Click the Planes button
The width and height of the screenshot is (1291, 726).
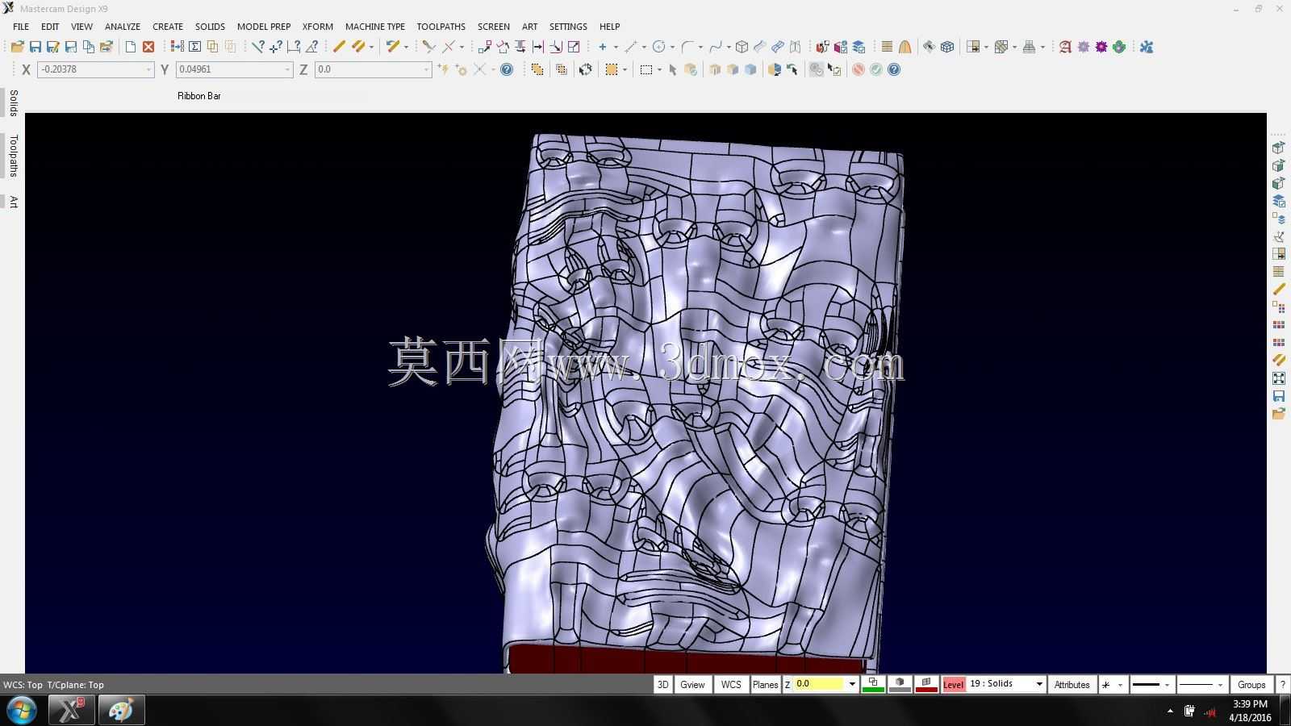tap(765, 684)
